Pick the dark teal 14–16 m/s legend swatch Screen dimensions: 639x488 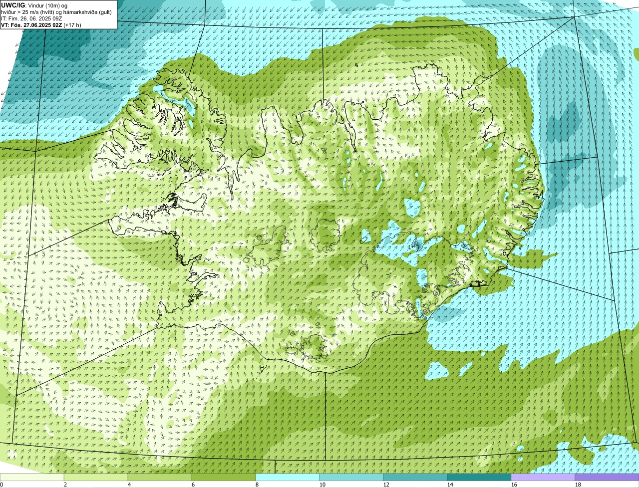(x=479, y=478)
